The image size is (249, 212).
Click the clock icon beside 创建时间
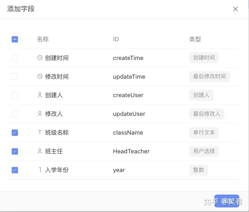[40, 58]
